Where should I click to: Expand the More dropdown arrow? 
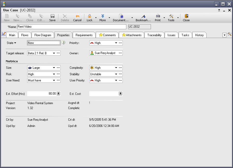click(109, 18)
